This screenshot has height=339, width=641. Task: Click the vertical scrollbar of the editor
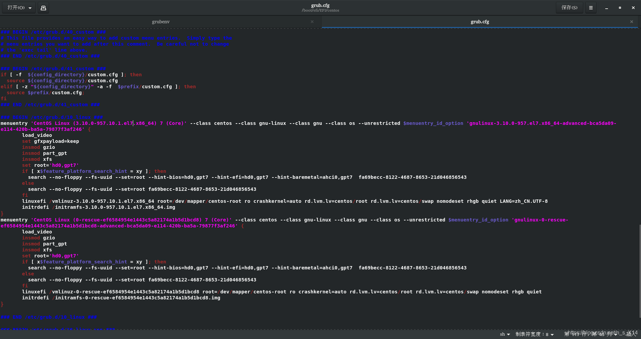(x=640, y=271)
